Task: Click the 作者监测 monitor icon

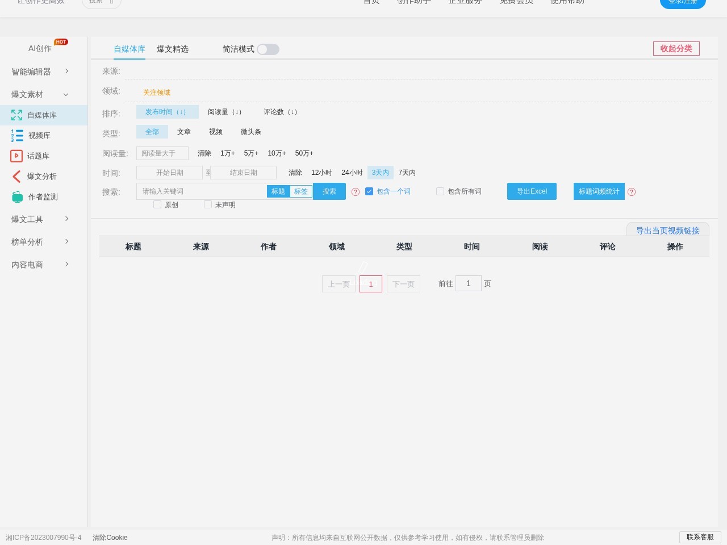Action: point(16,196)
